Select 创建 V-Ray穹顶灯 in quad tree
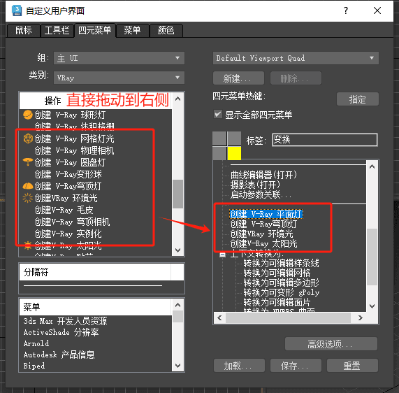The width and height of the screenshot is (399, 393). click(x=263, y=224)
